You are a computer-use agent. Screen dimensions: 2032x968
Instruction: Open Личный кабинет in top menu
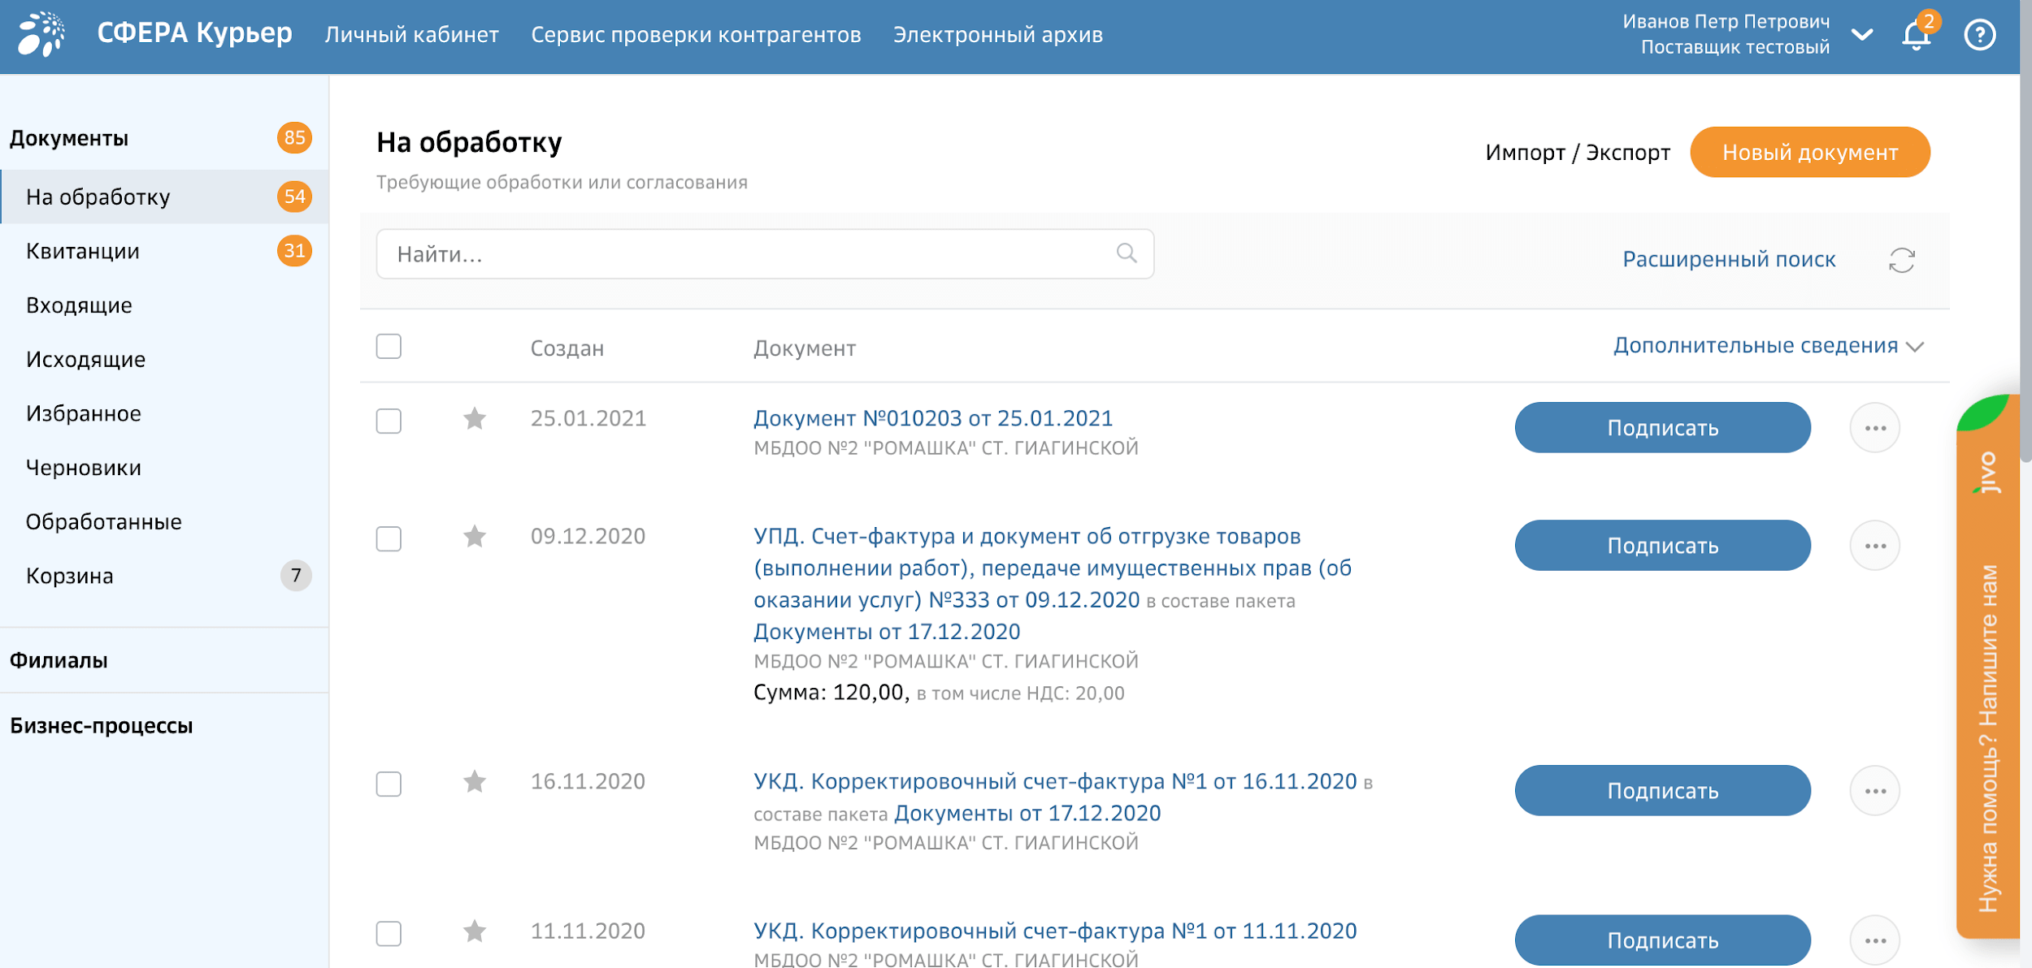click(412, 35)
